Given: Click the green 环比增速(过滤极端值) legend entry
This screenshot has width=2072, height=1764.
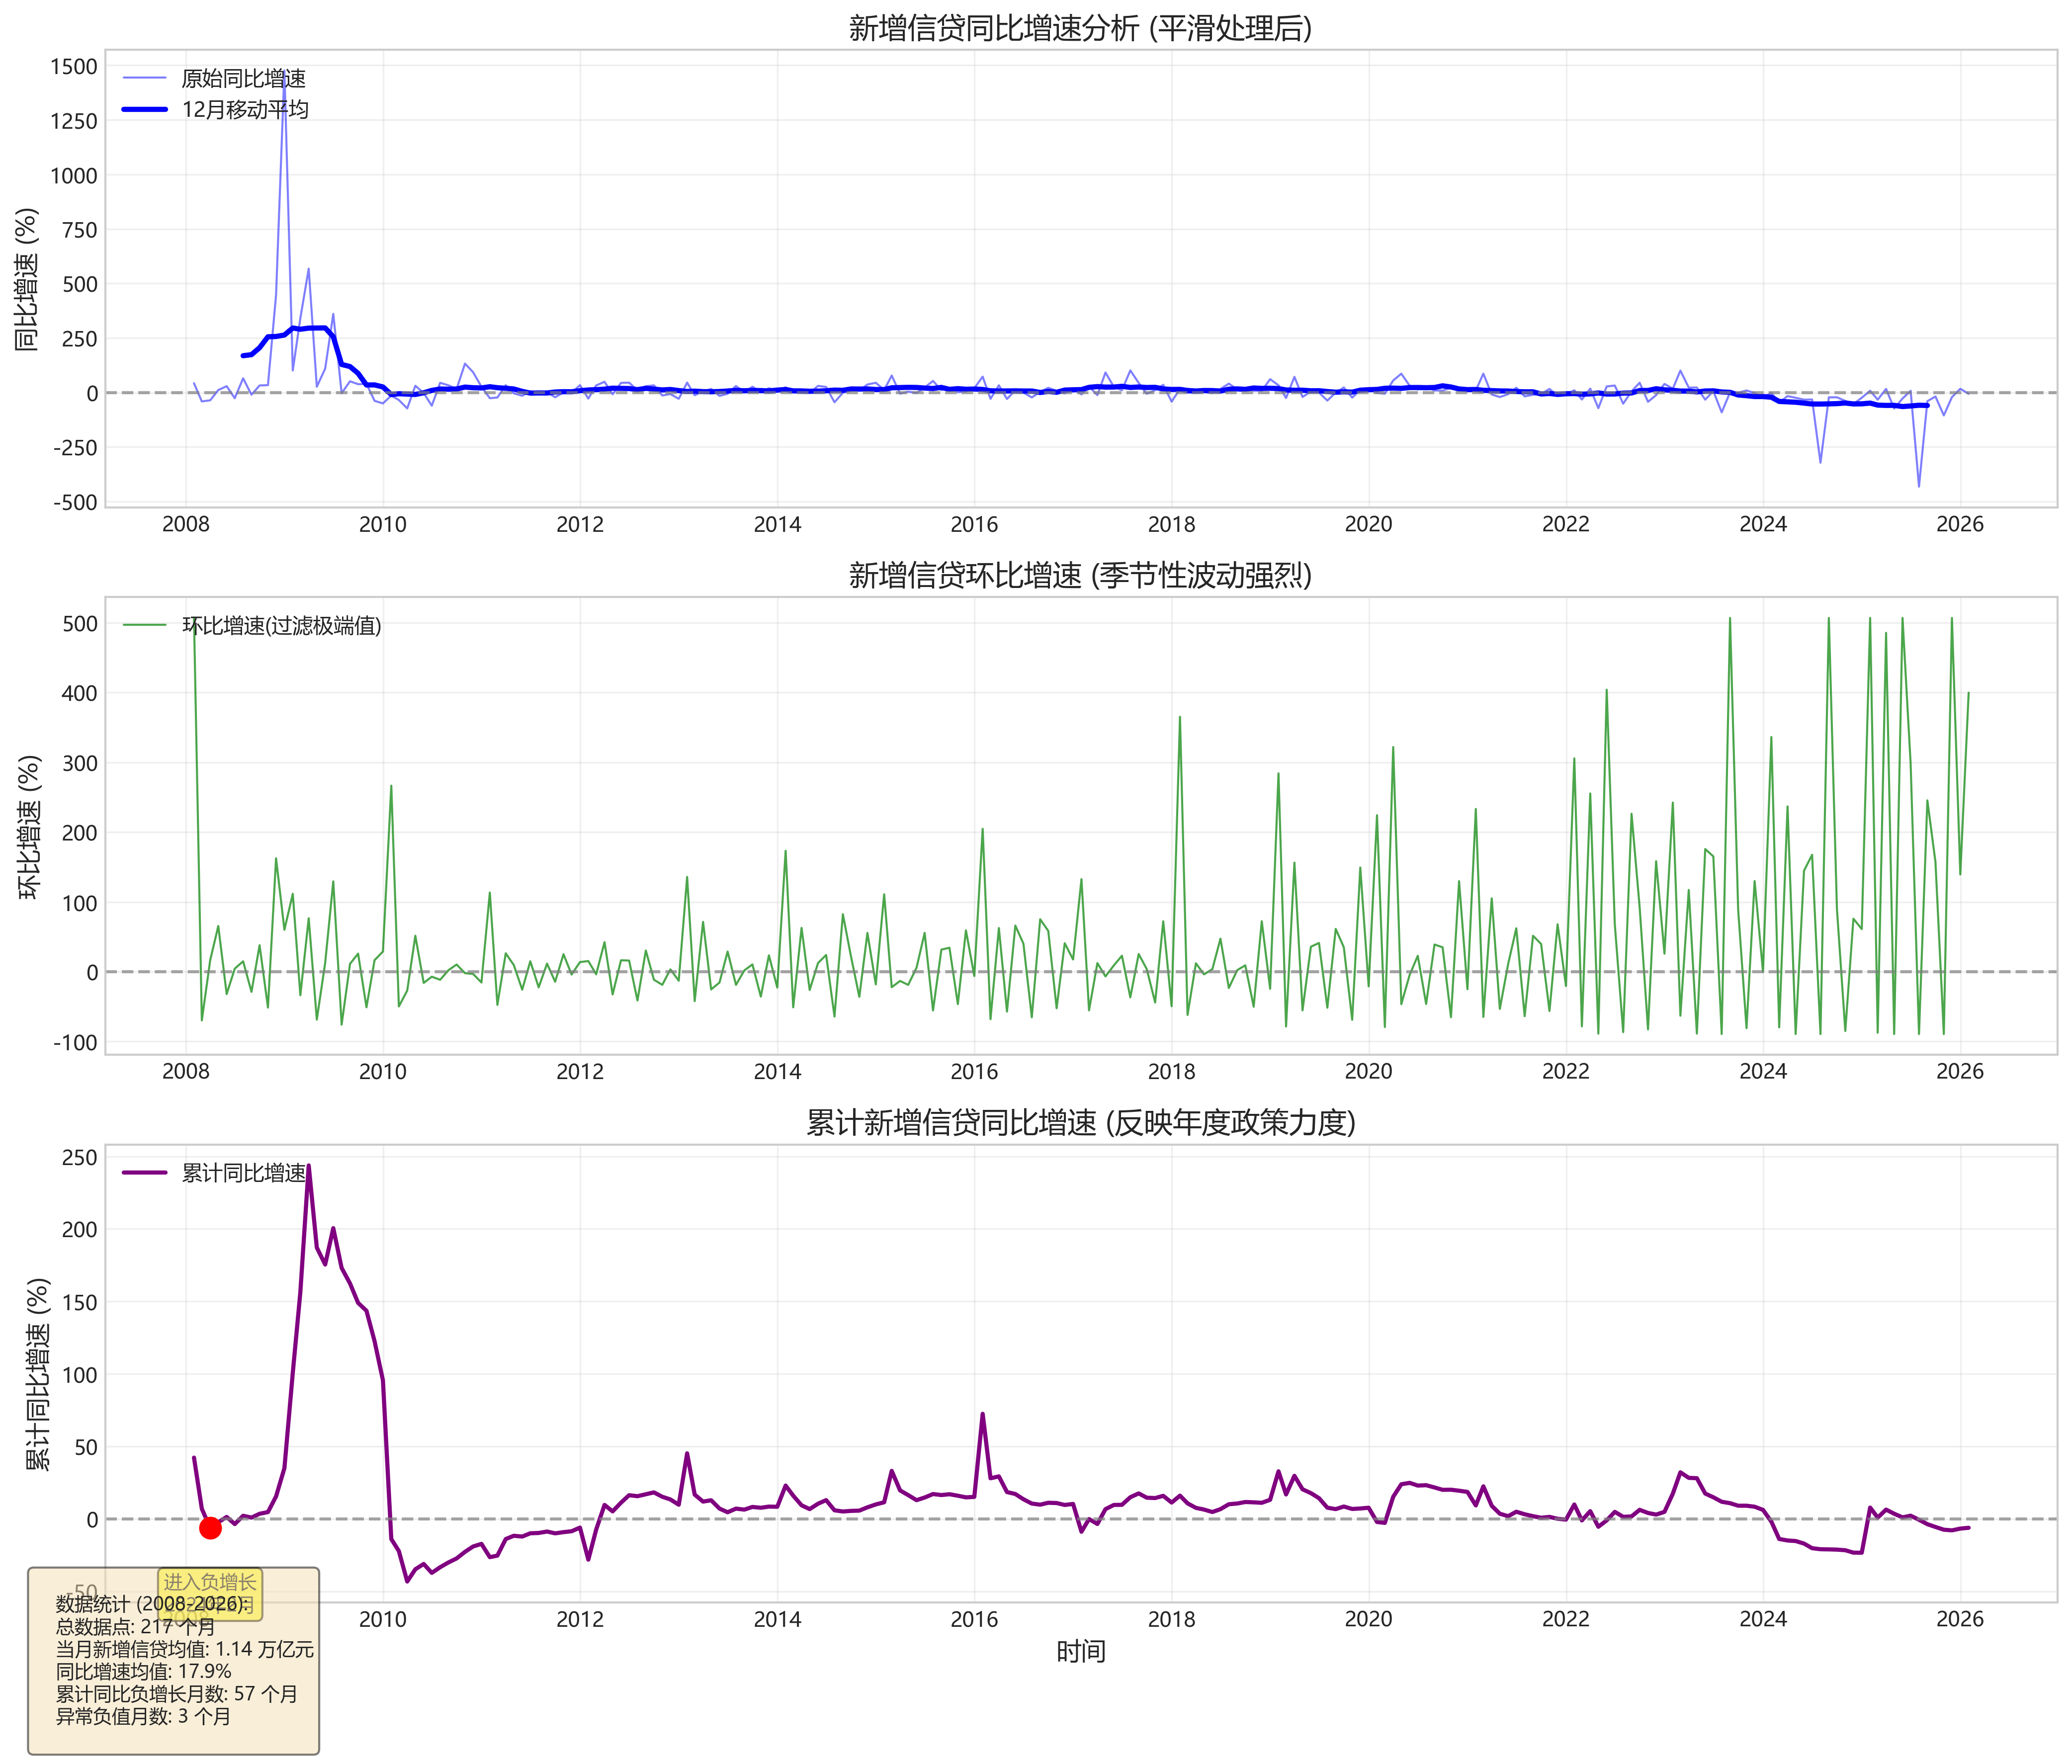Looking at the screenshot, I should [x=281, y=626].
